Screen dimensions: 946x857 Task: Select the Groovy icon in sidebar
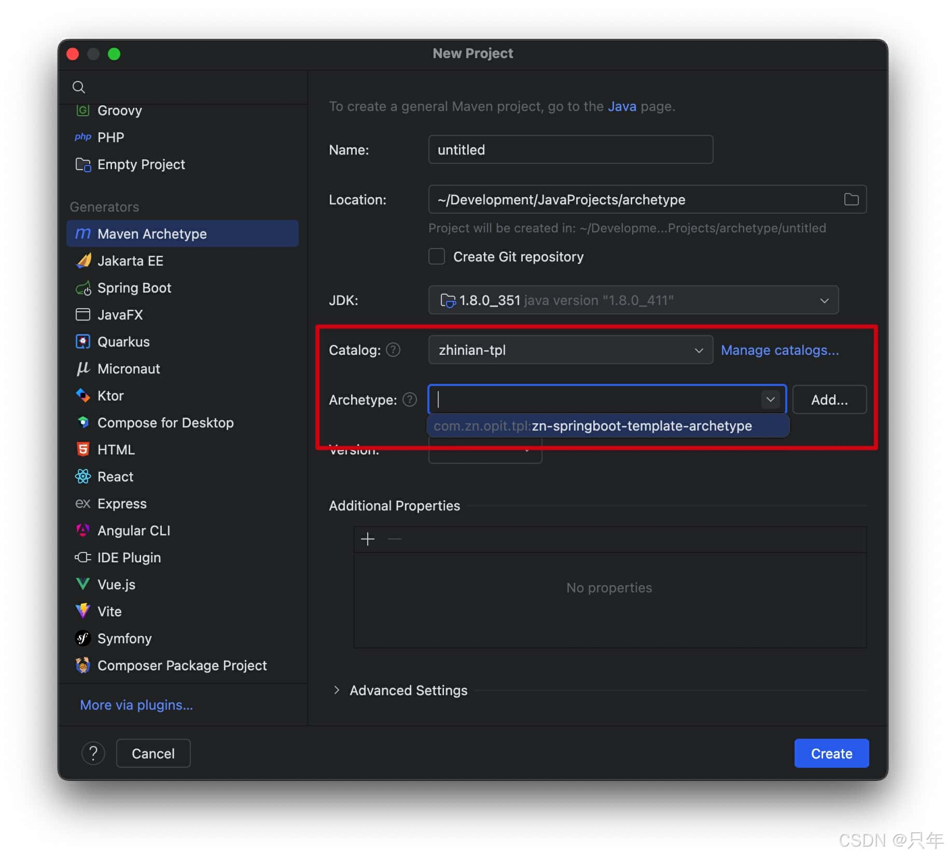tap(82, 110)
